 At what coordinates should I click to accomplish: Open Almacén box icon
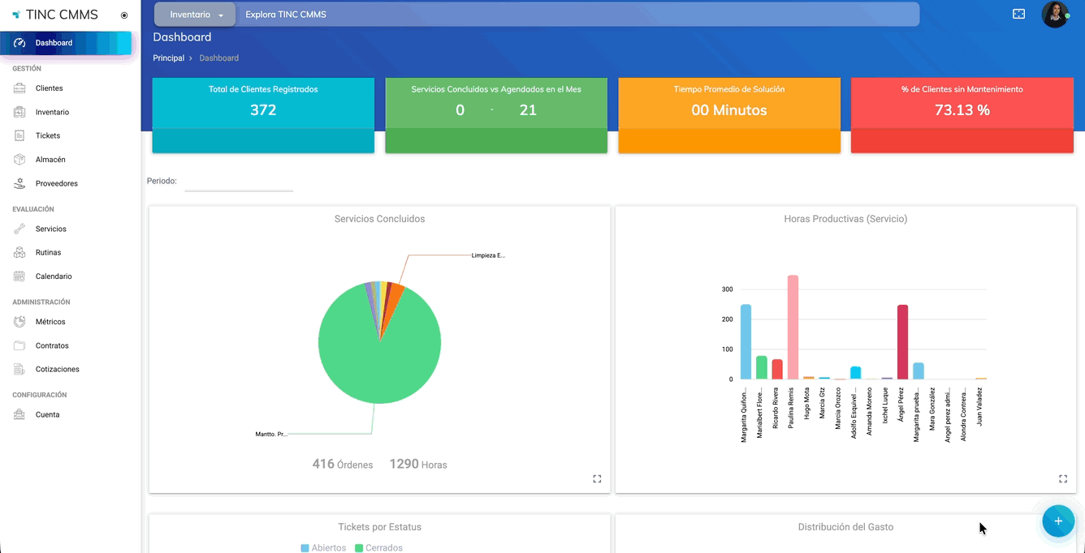19,160
